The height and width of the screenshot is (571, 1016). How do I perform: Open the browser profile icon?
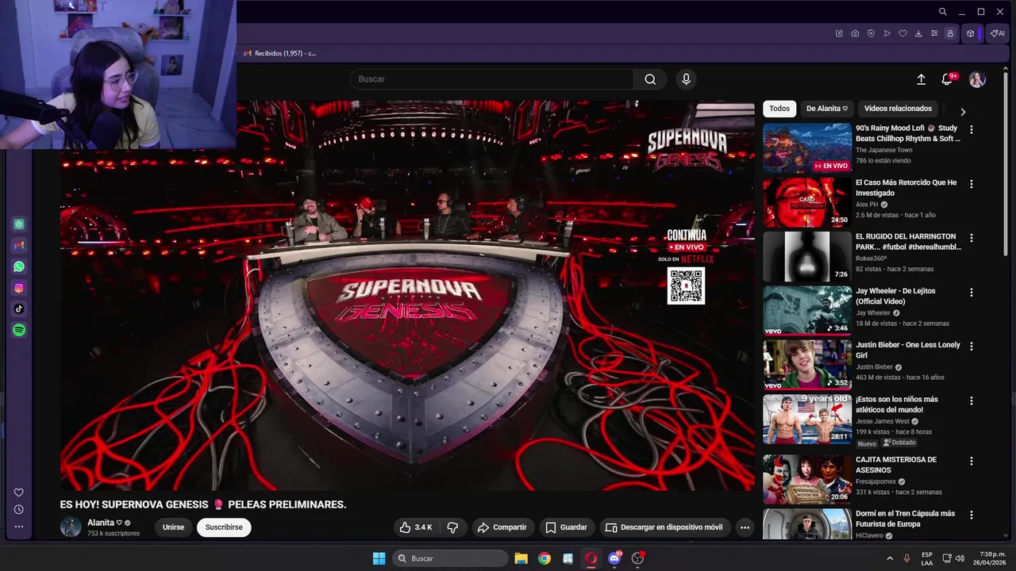tap(950, 33)
